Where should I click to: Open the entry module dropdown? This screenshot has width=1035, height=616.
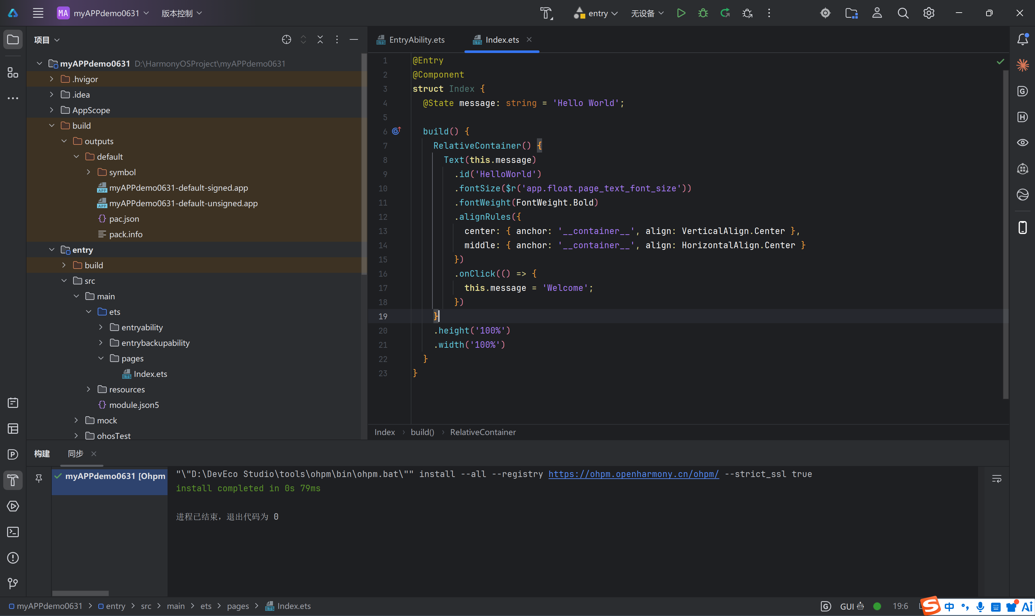[595, 13]
